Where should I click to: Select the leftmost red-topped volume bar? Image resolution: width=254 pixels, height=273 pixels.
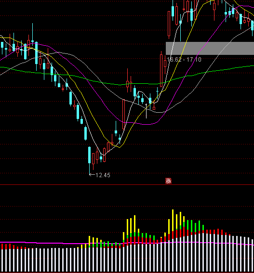click(x=2, y=258)
